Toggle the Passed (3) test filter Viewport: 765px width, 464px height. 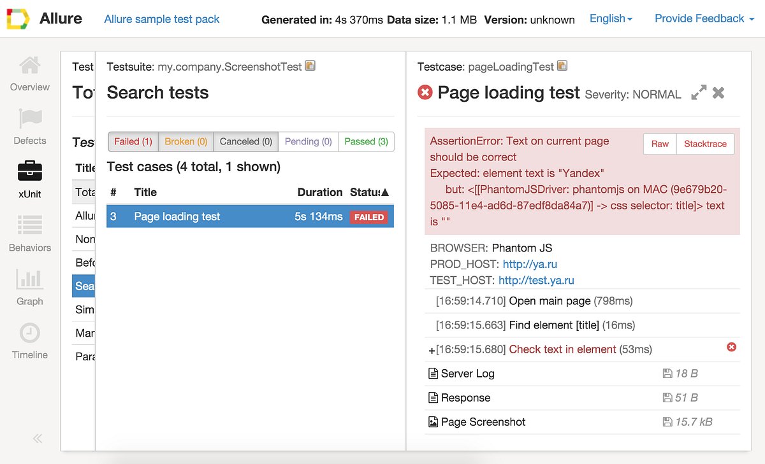(x=366, y=141)
